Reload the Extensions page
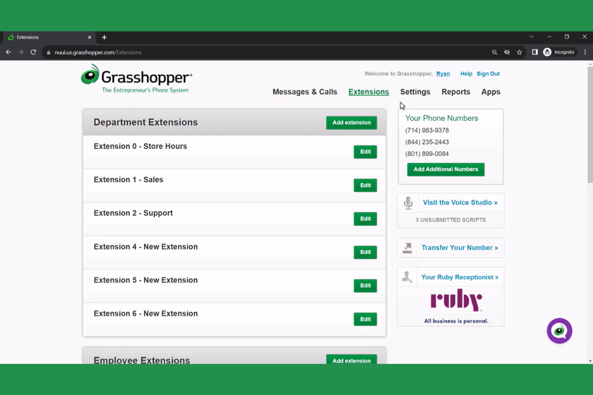 pyautogui.click(x=33, y=52)
